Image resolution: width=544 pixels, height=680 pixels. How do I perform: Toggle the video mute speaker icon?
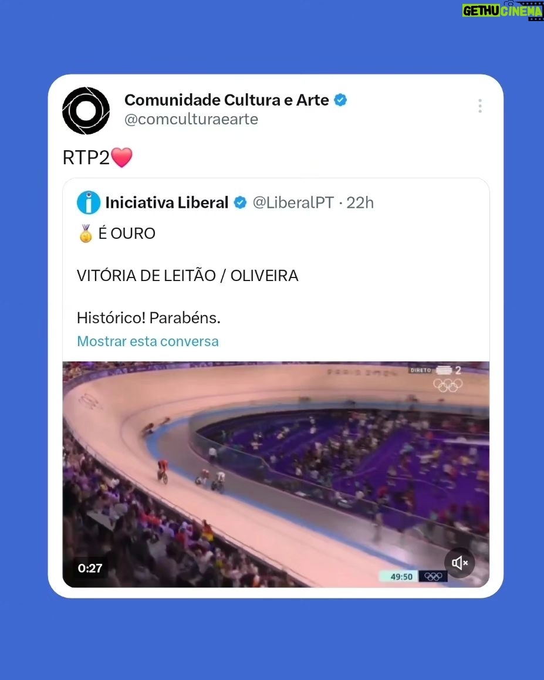(x=459, y=563)
